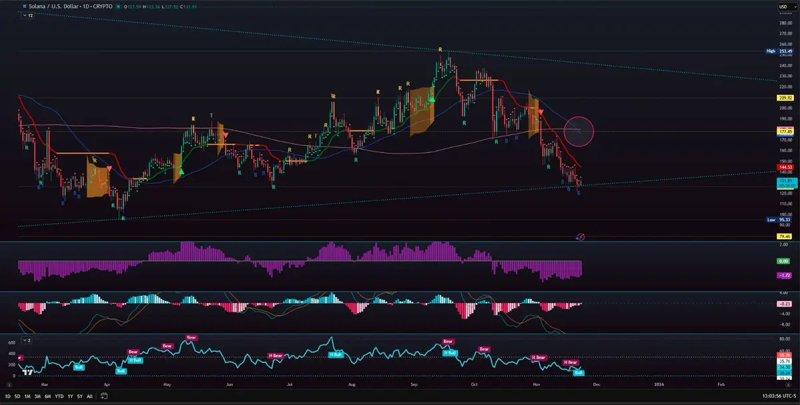The image size is (800, 405).
Task: Click the green market status dot
Action: pos(119,6)
